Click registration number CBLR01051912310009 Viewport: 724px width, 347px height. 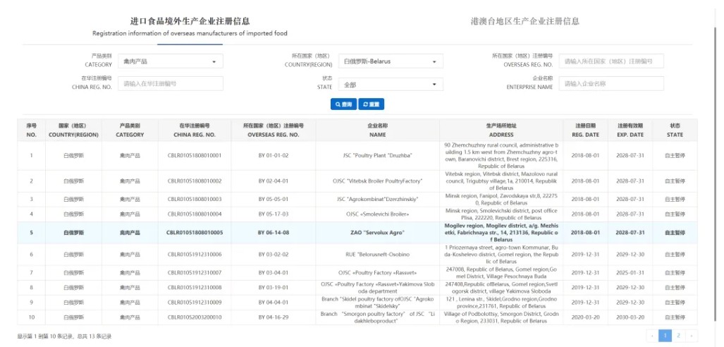(195, 302)
